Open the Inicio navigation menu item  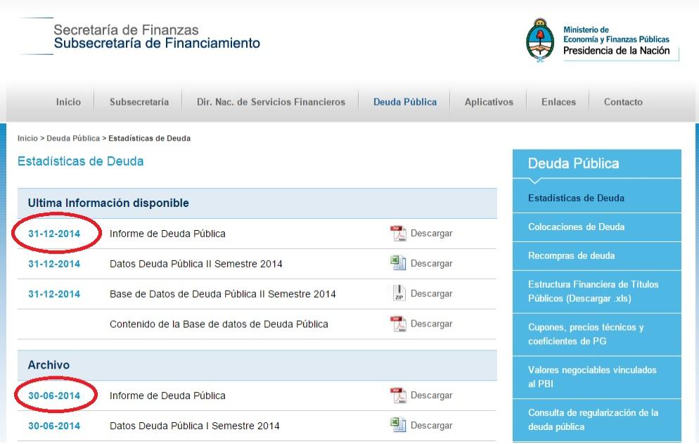pos(68,102)
